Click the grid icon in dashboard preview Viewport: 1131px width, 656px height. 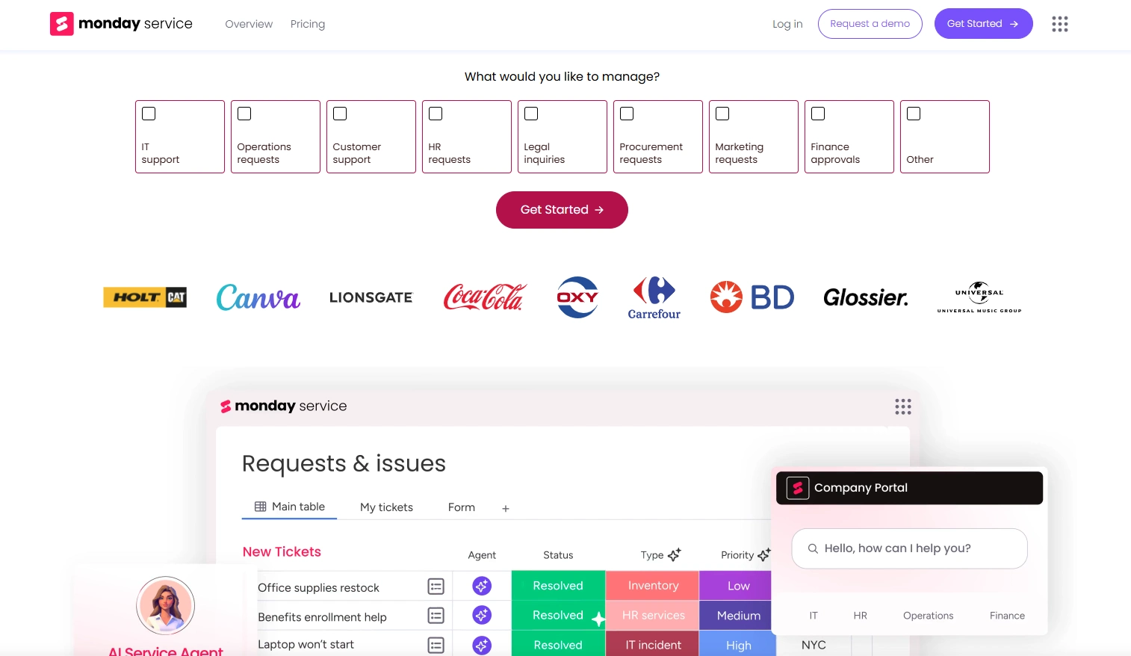pos(902,406)
